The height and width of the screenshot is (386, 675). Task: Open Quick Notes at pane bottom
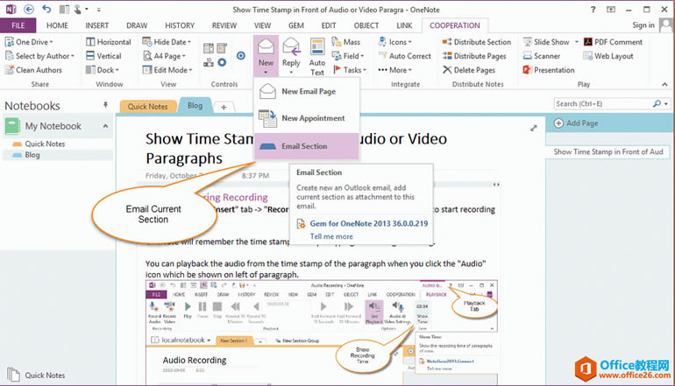coord(37,375)
